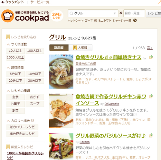Click the X icon beside the search box
Viewport: 161px width, 160px height.
(121, 13)
